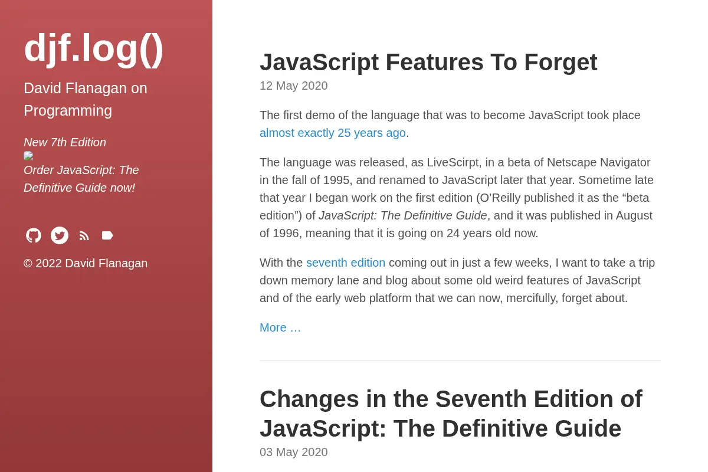The image size is (708, 472).
Task: Open the GitHub profile icon
Action: click(34, 235)
